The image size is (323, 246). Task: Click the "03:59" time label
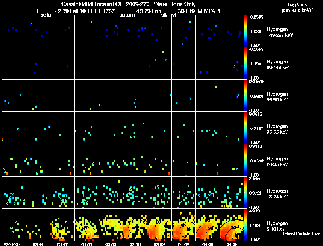(159, 244)
